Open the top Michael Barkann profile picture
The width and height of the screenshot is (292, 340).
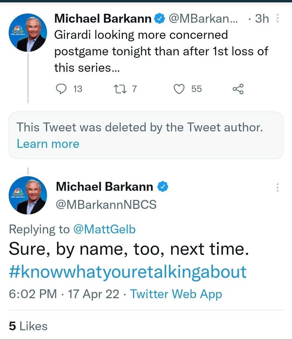[x=28, y=33]
